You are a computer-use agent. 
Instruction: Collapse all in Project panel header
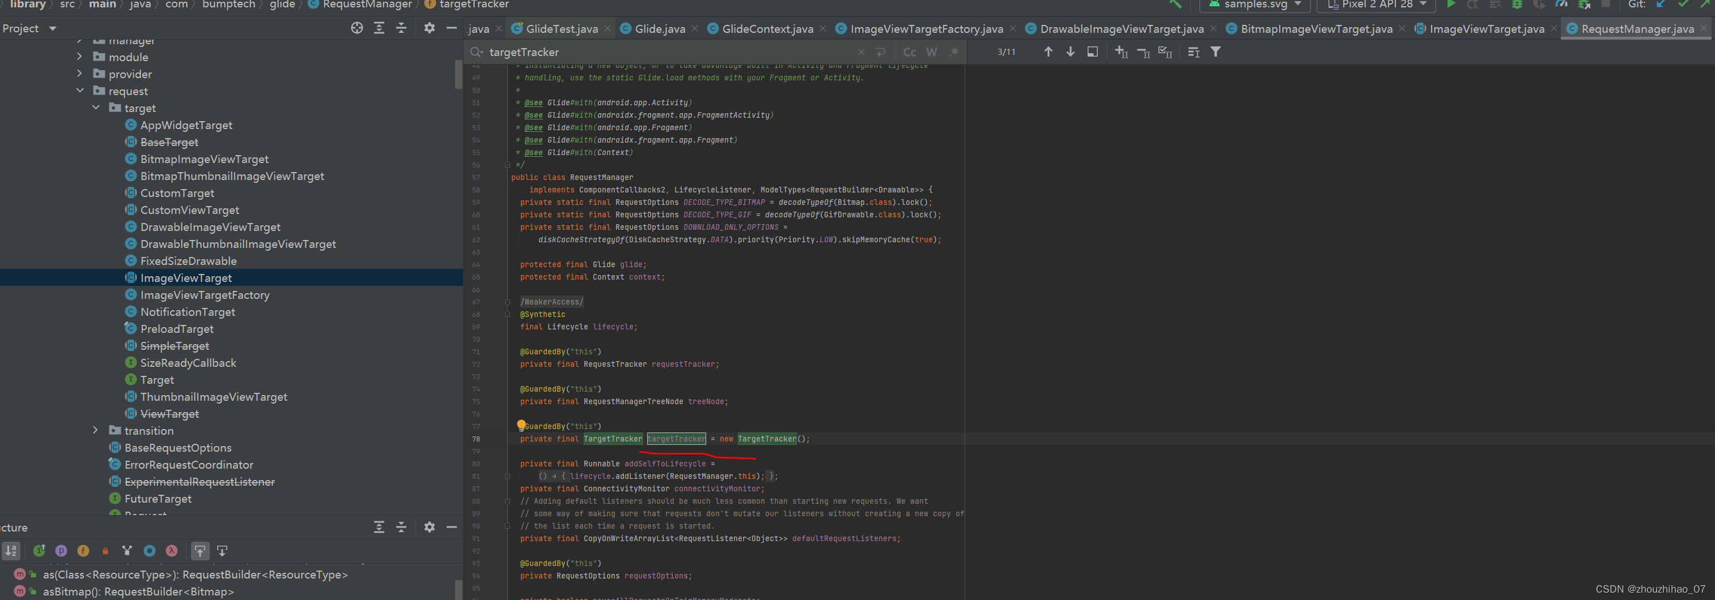click(401, 28)
